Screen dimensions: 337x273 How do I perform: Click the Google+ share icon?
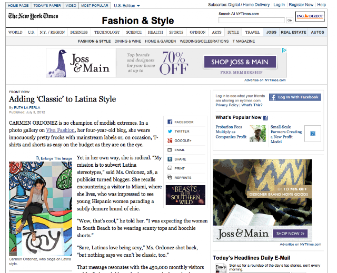(x=170, y=140)
